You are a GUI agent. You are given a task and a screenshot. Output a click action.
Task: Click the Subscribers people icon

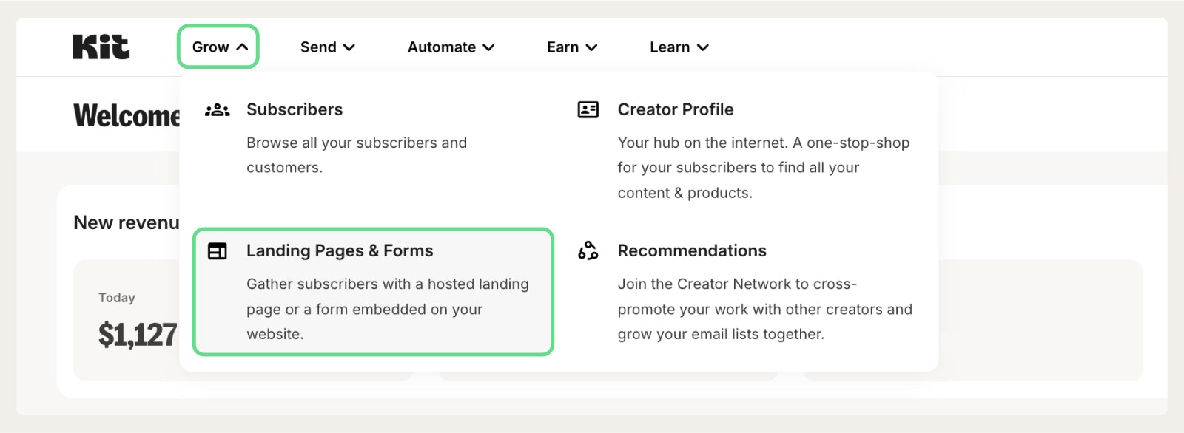coord(217,110)
